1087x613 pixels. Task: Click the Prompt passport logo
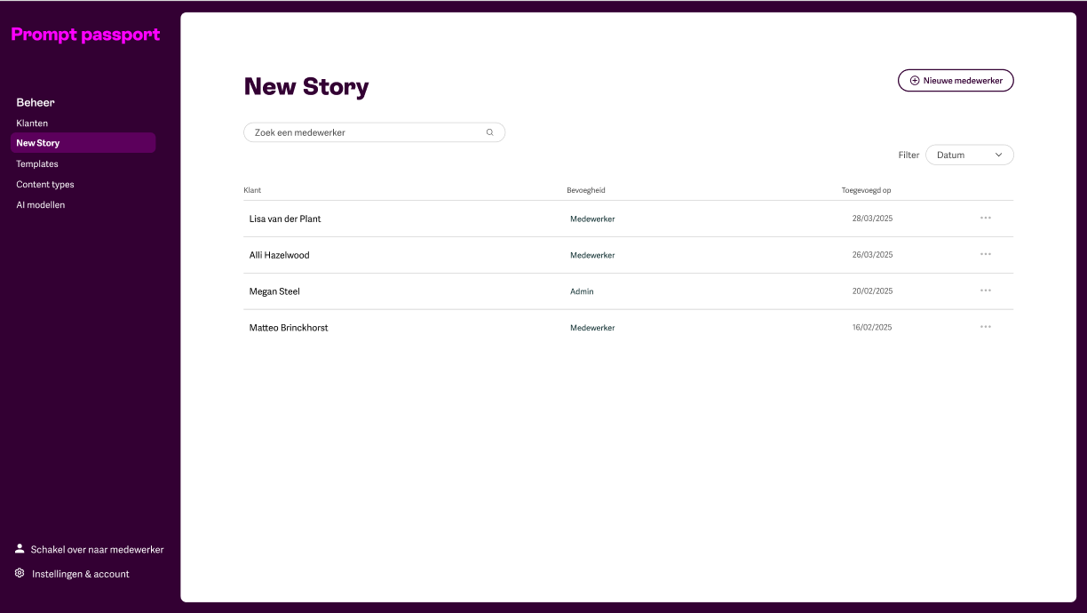[85, 35]
